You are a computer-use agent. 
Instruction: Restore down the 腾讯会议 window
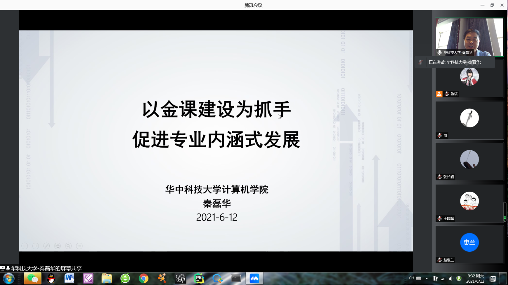click(492, 5)
